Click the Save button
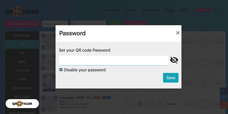This screenshot has width=228, height=114. 171,78
